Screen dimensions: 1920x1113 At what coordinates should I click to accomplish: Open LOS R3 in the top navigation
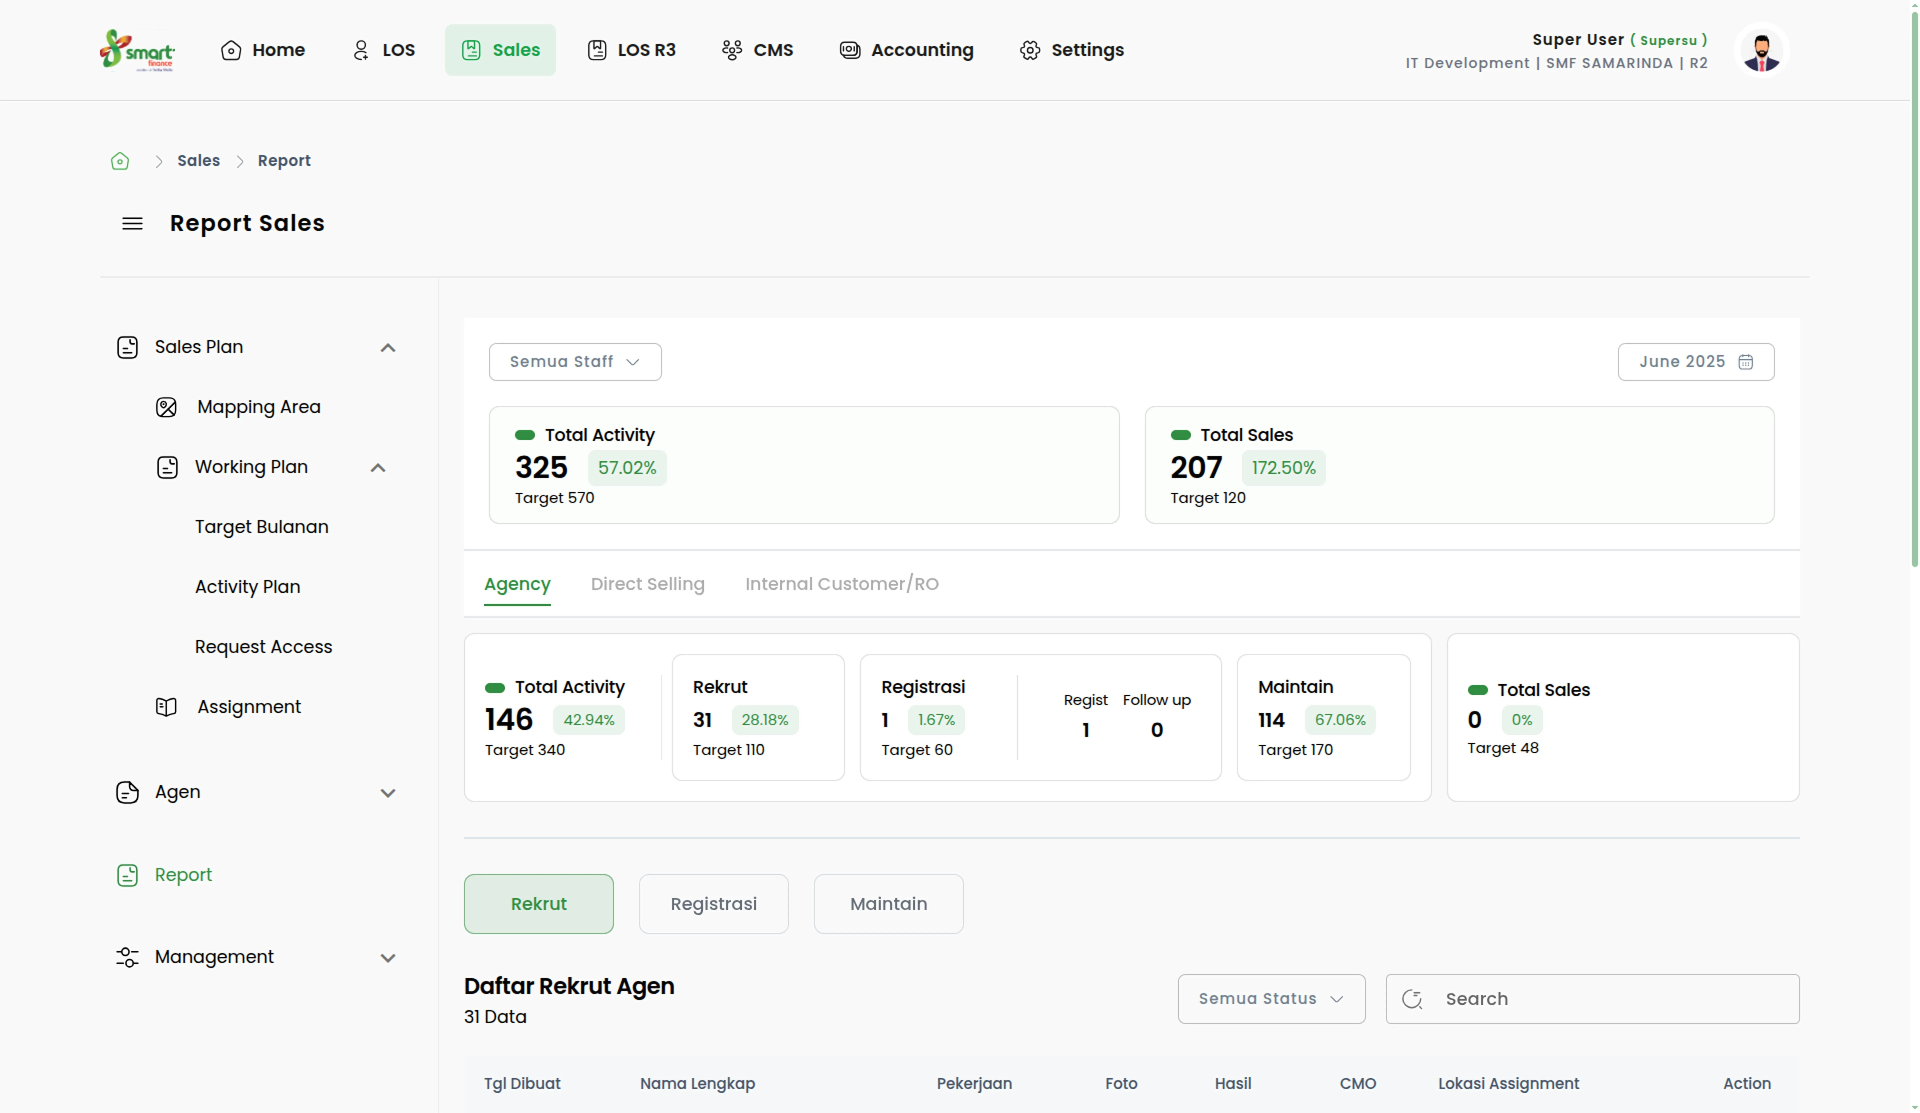(x=631, y=50)
